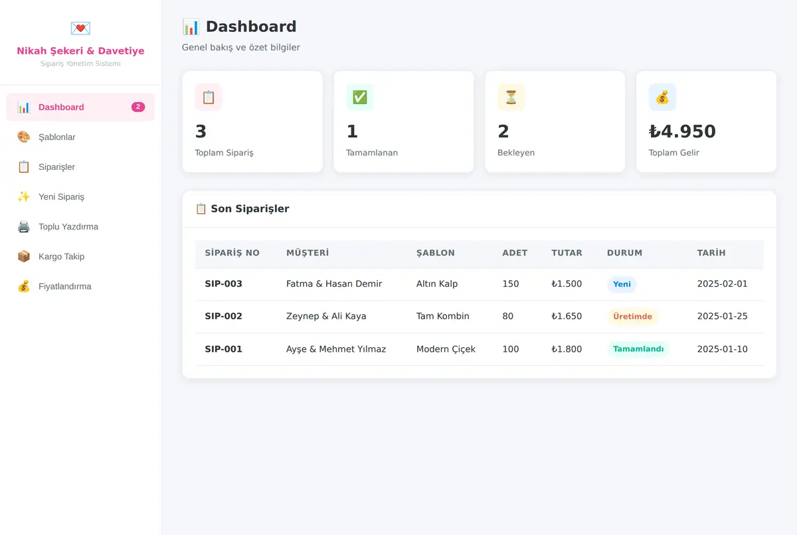
Task: Click the clipboard icon beside Son Siparişler
Action: click(201, 208)
